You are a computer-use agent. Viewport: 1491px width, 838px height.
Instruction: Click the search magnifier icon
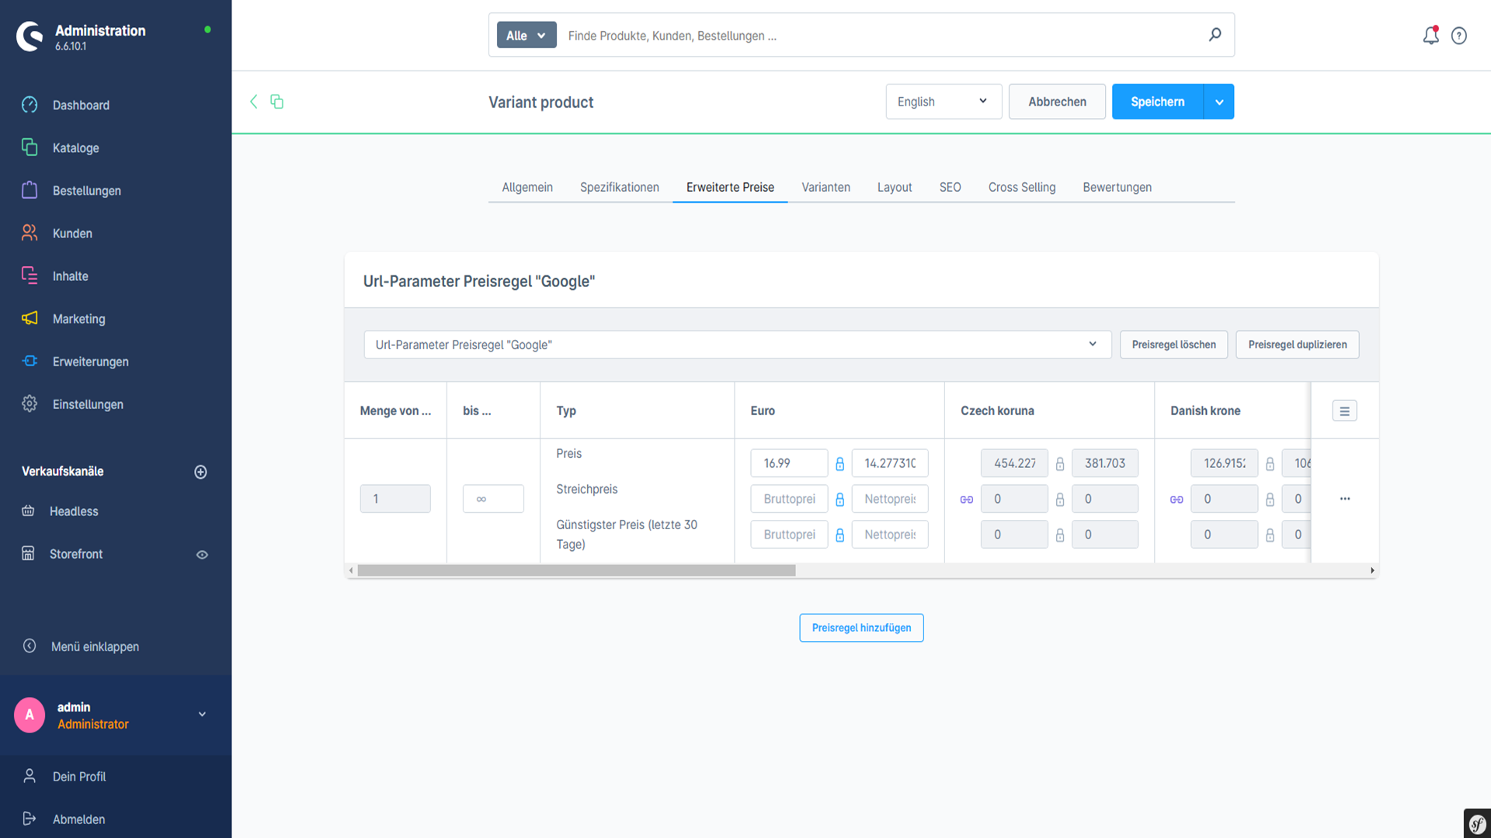(x=1215, y=35)
